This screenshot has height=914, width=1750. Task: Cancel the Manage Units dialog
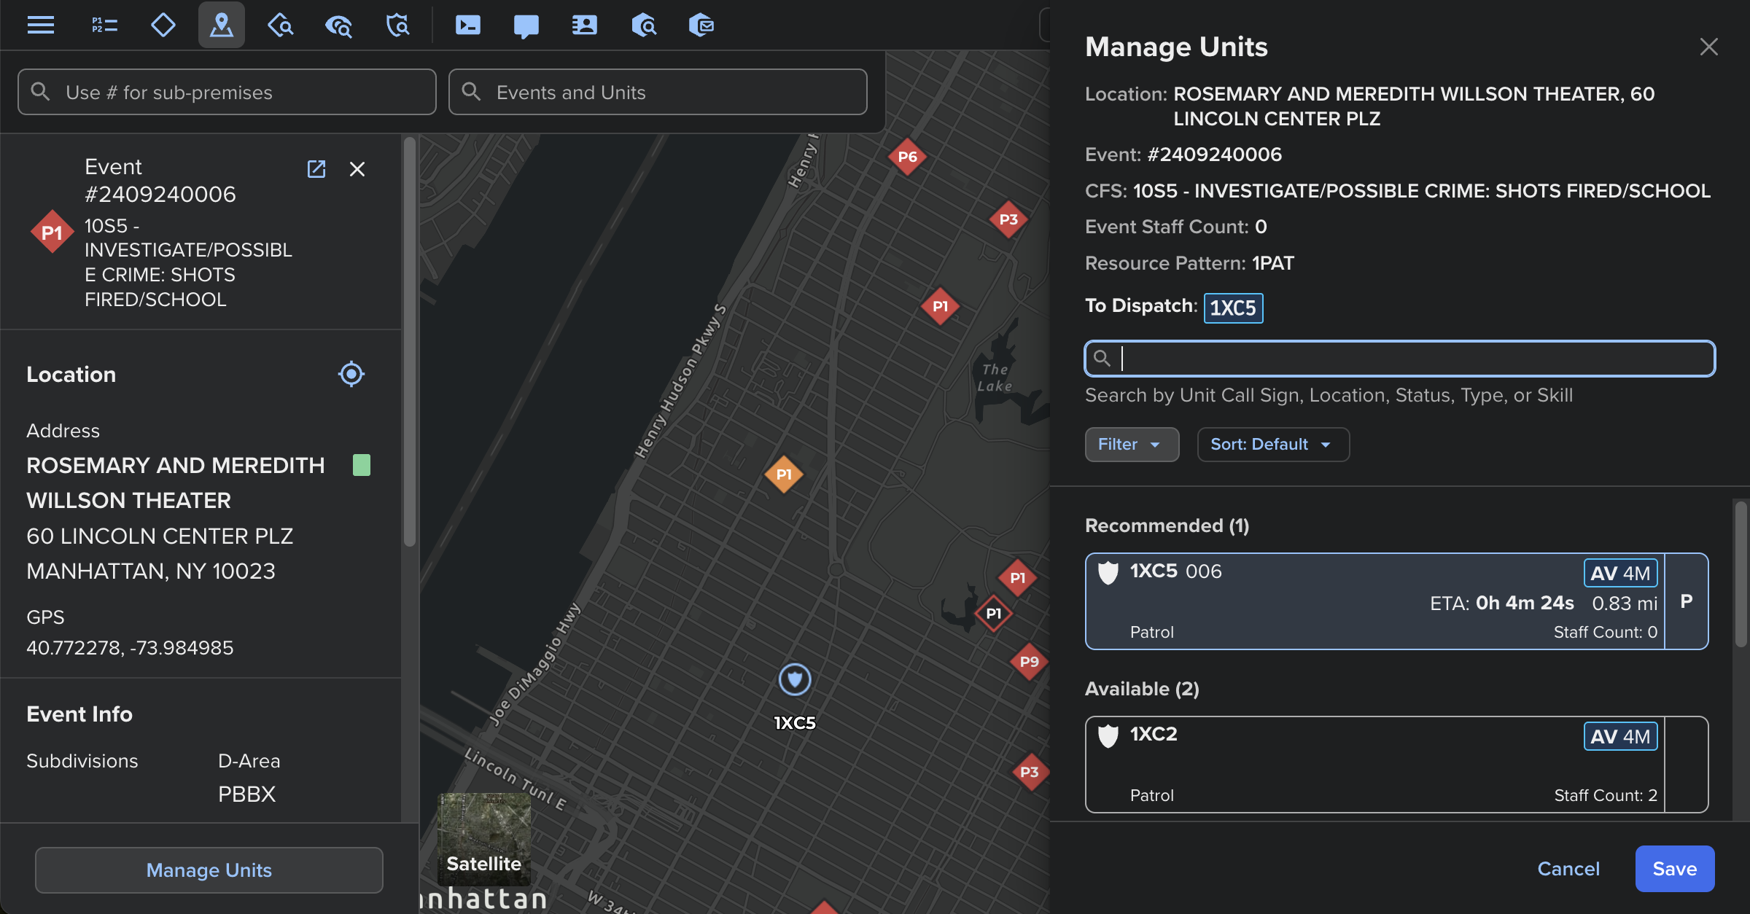tap(1568, 868)
